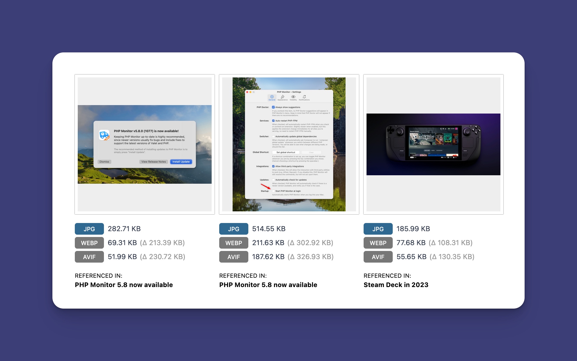Click the PHP Monitor truck app icon
The height and width of the screenshot is (361, 577).
tap(104, 135)
